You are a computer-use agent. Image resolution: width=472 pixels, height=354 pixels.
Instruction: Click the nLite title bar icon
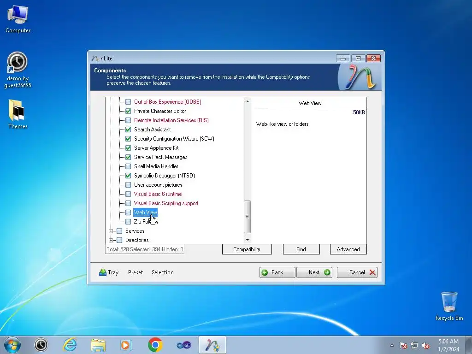pyautogui.click(x=95, y=58)
